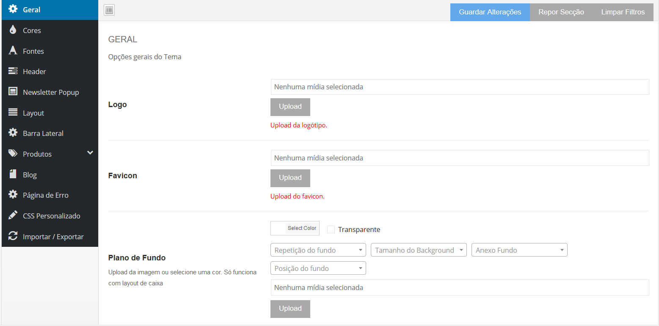Go to Página de Erro section
The height and width of the screenshot is (326, 659).
[x=45, y=195]
